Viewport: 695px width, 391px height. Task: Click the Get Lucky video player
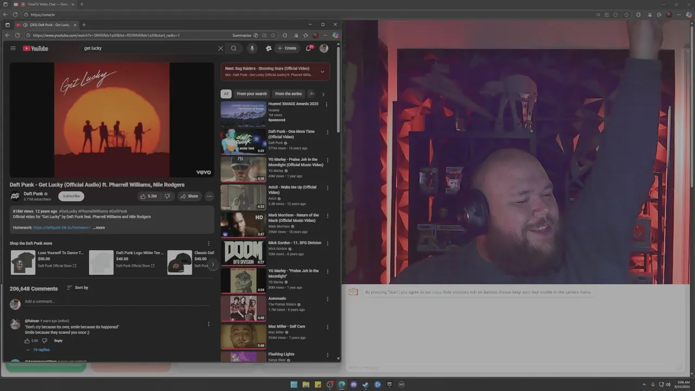point(112,120)
